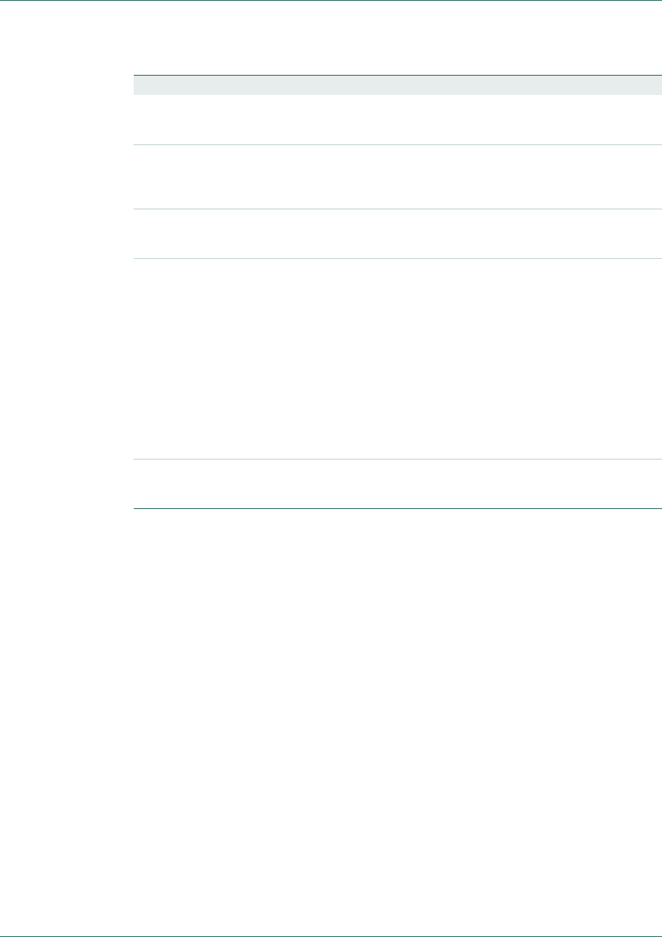Select the first empty table row
Image resolution: width=662 pixels, height=937 pixels.
click(x=397, y=120)
